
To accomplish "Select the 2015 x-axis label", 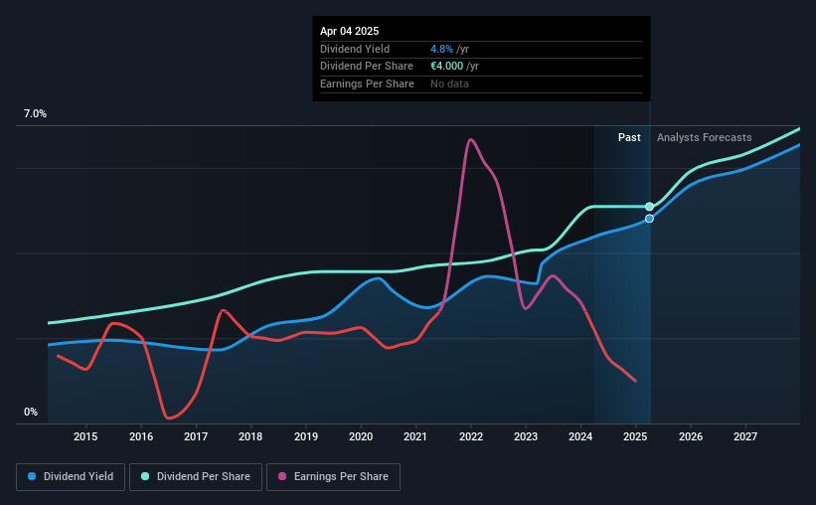I will [x=85, y=436].
